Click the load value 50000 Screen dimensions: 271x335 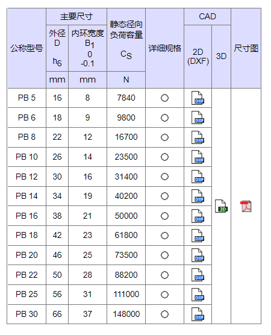click(x=126, y=216)
